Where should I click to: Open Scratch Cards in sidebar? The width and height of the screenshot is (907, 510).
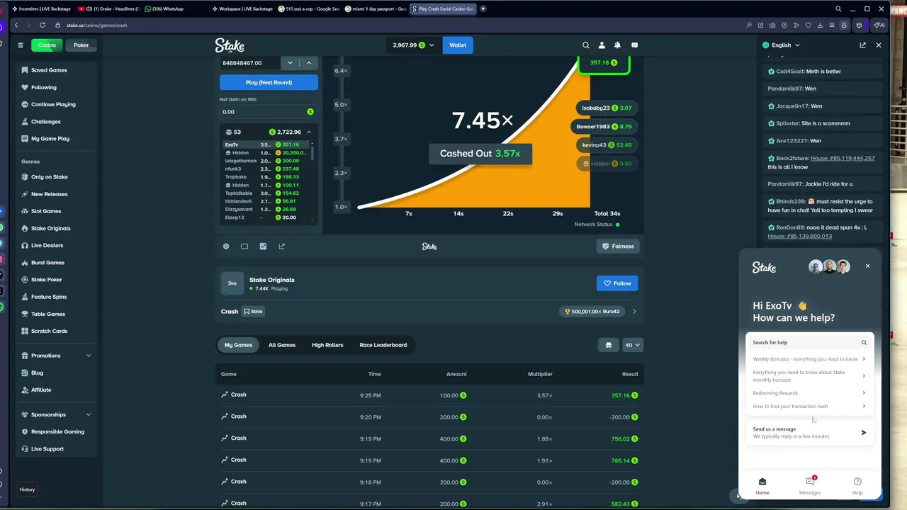coord(49,331)
